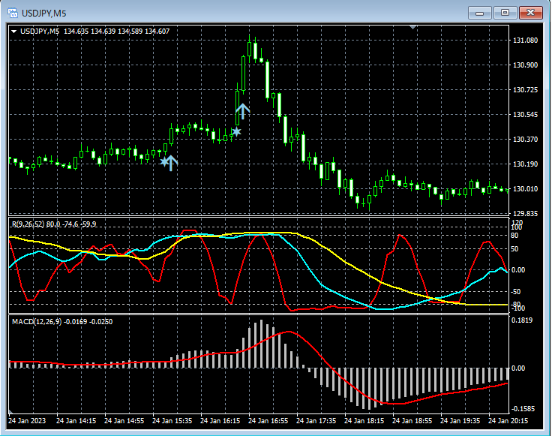The width and height of the screenshot is (552, 436).
Task: Click the 24 Jan 14:15 time label
Action: coord(76,420)
